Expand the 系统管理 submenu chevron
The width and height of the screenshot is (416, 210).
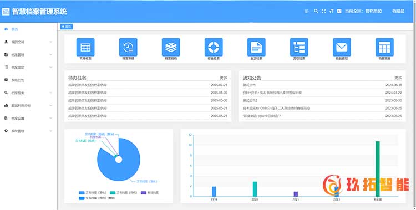(x=50, y=131)
